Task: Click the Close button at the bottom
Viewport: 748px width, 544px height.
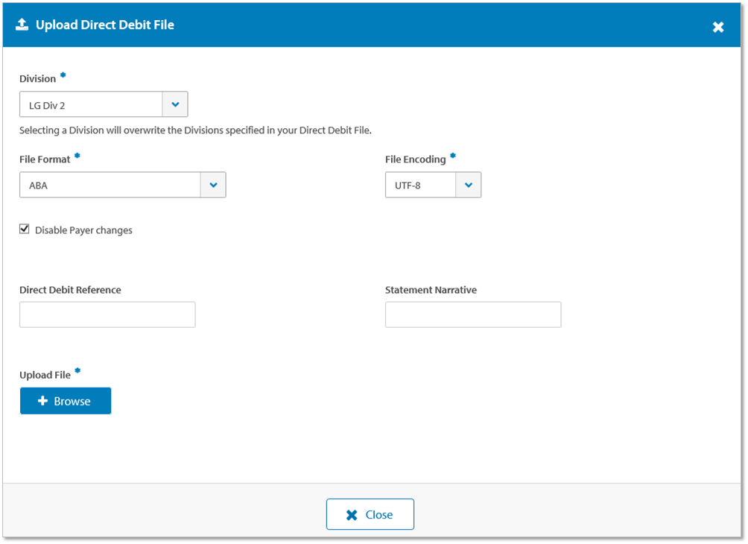Action: pyautogui.click(x=370, y=514)
